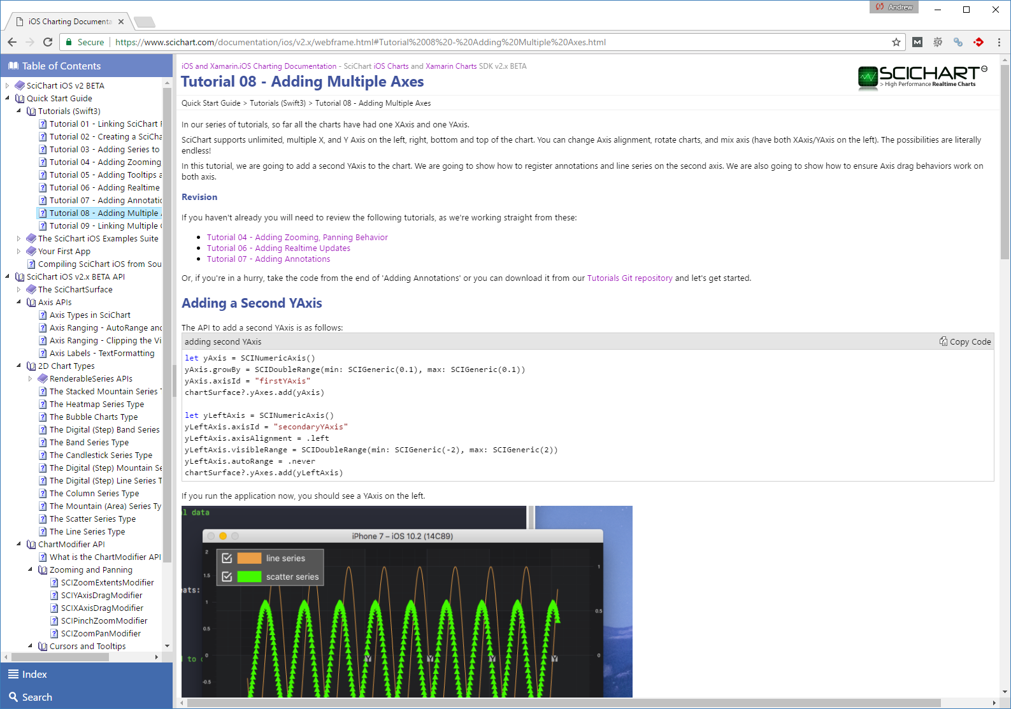Click the open book icon beside Axis APIs
Viewport: 1011px width, 709px height.
[31, 302]
